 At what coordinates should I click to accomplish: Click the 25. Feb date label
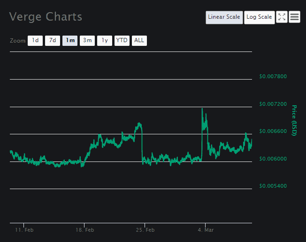[x=145, y=230]
